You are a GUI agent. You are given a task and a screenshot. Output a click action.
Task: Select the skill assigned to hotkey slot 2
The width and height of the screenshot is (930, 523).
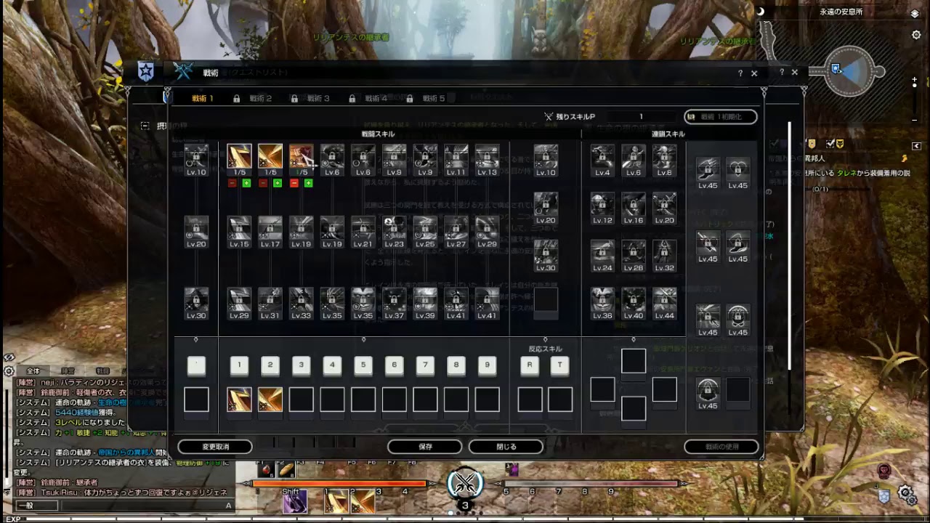tap(270, 400)
